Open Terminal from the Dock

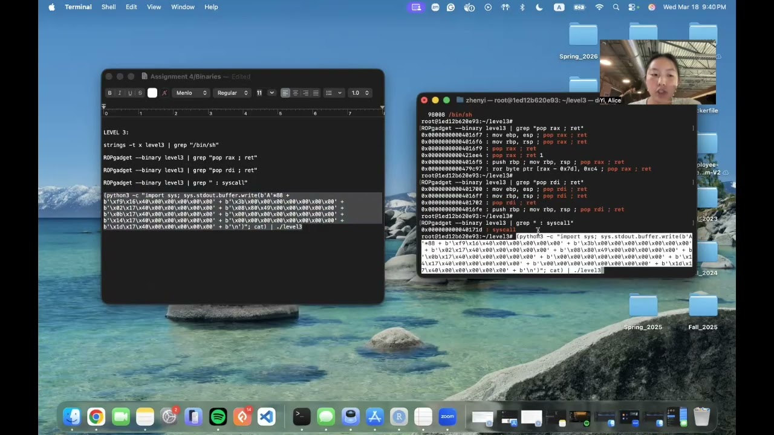pos(302,416)
